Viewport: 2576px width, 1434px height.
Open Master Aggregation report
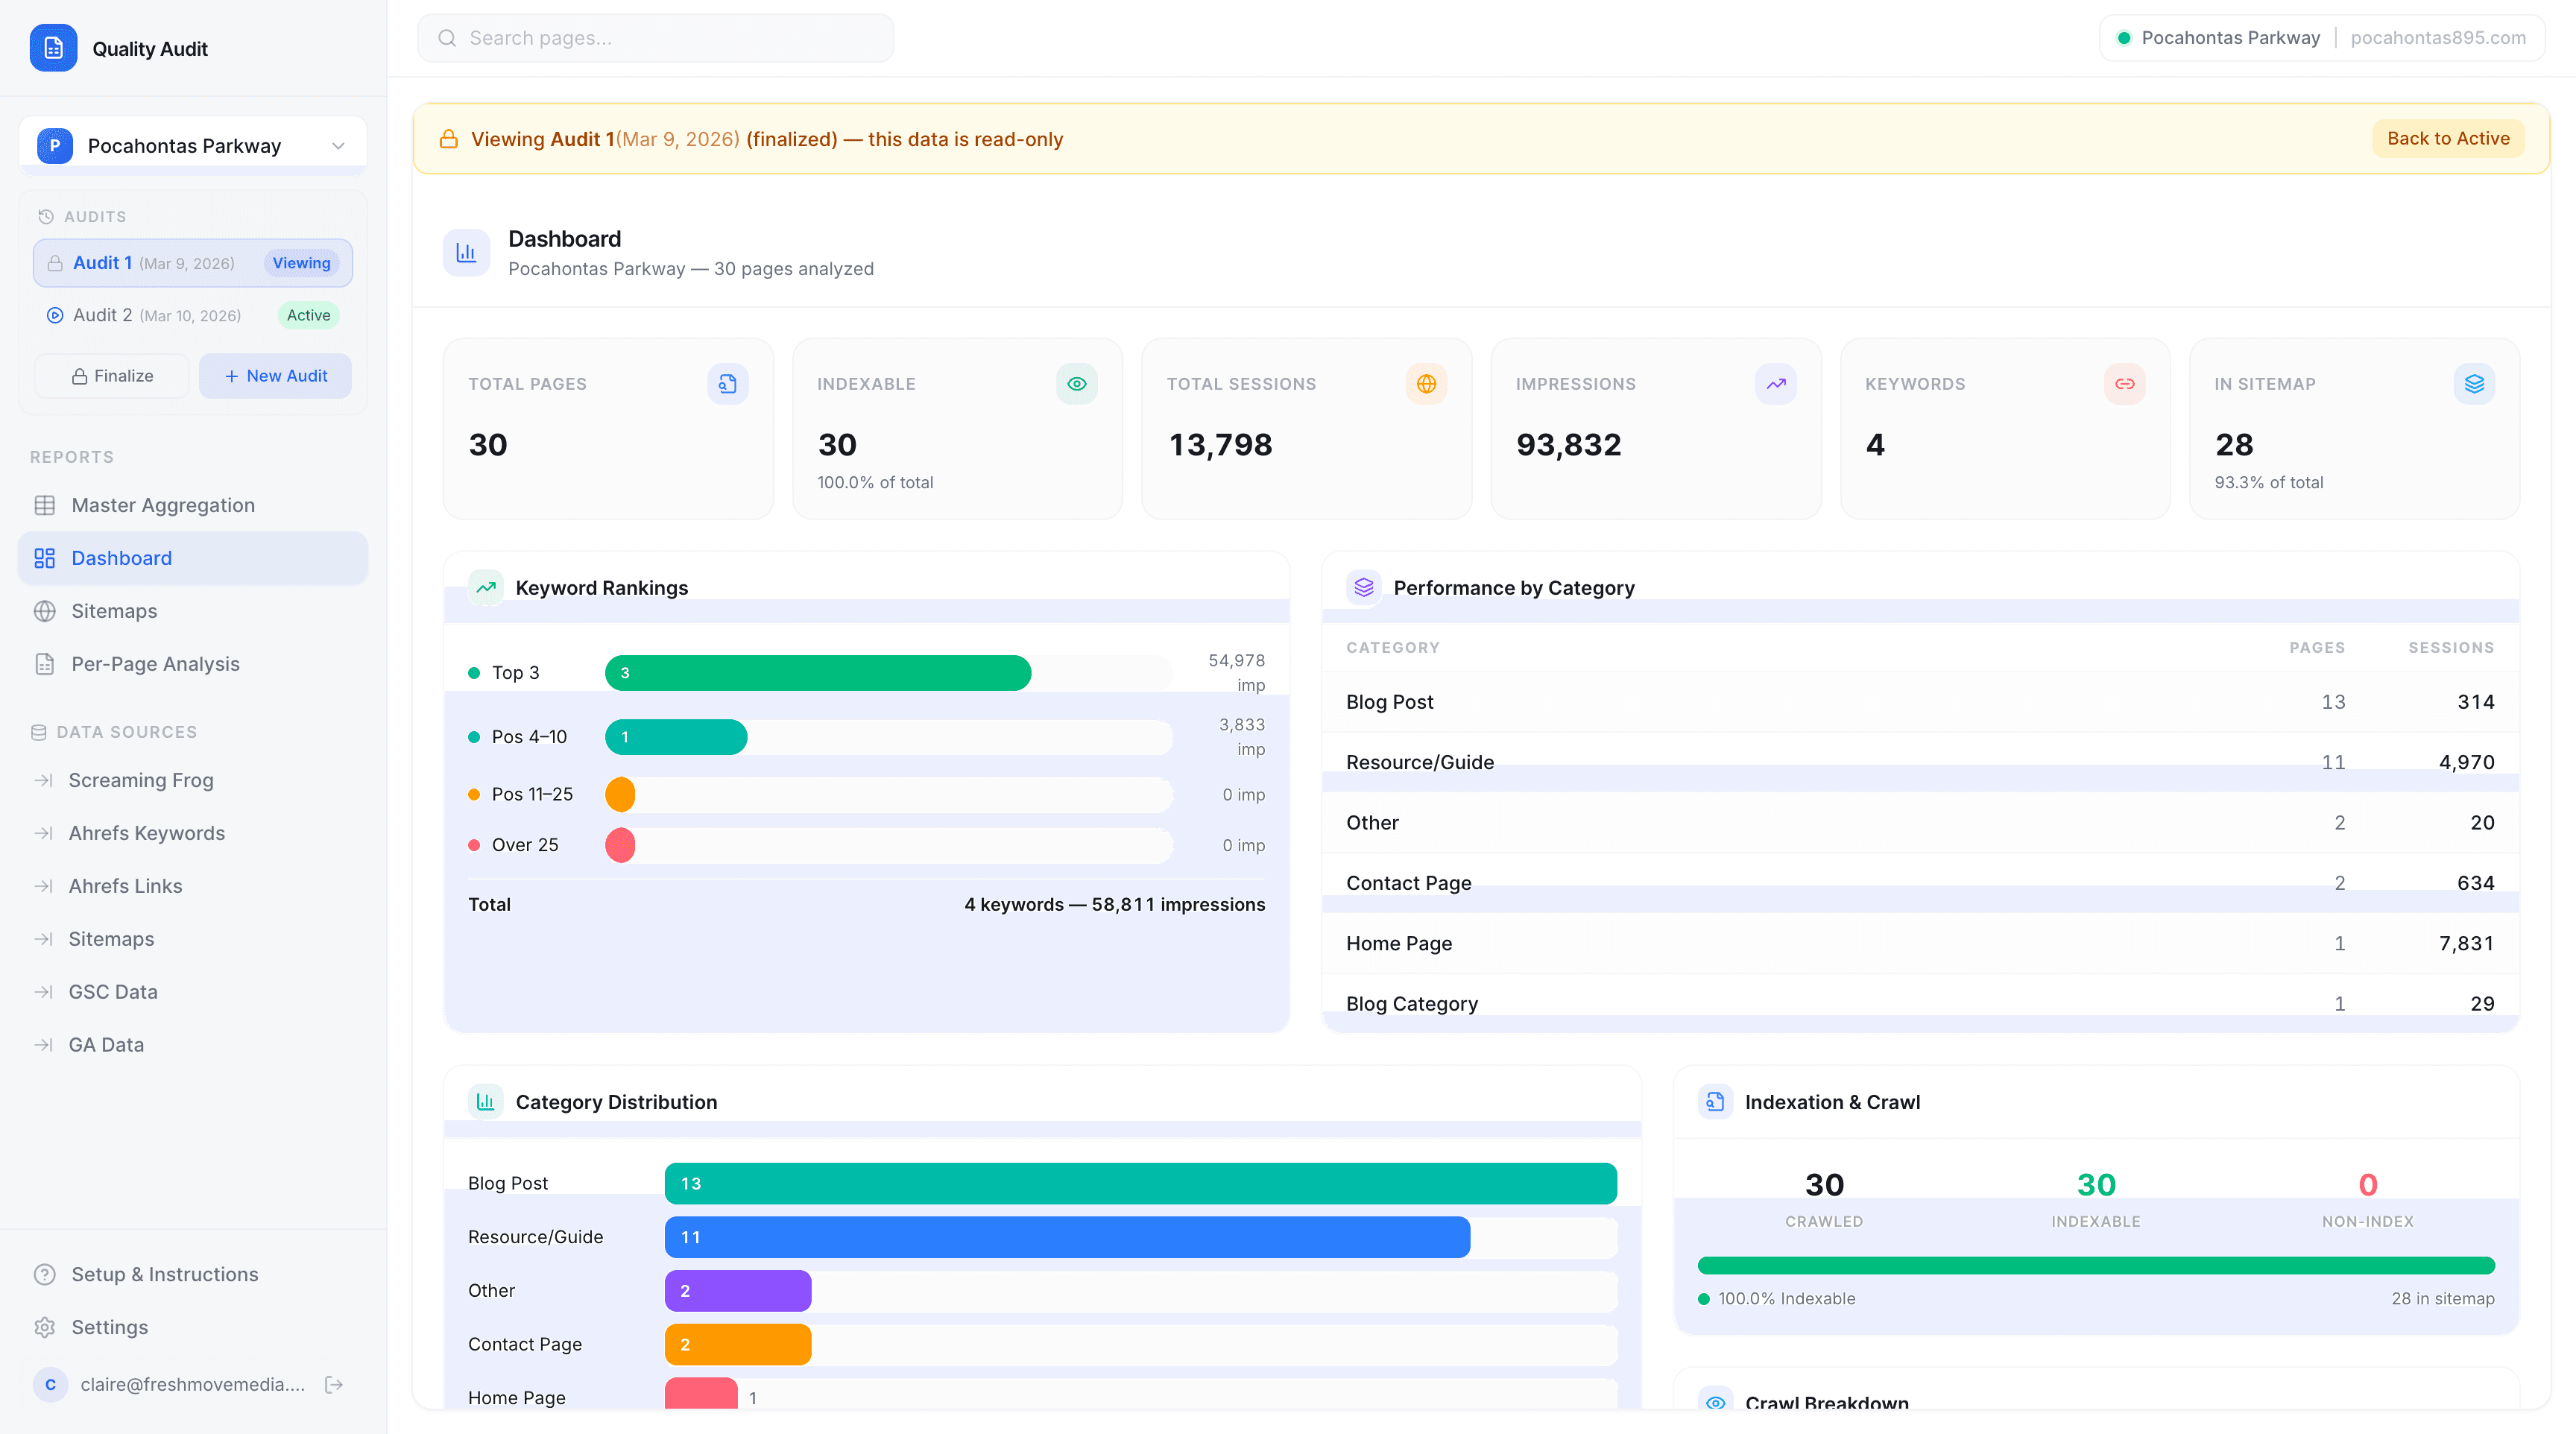(193, 505)
